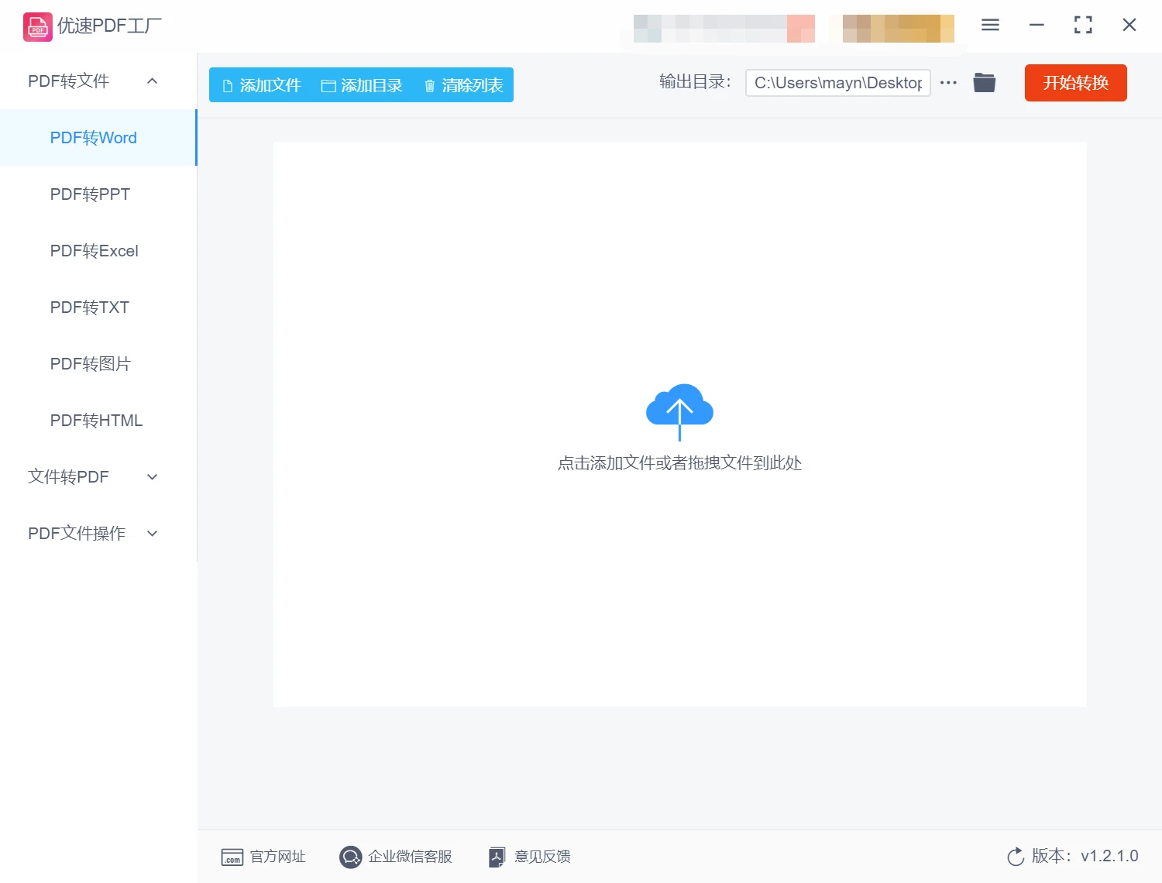
Task: Select PDF转Excel in sidebar
Action: point(98,251)
